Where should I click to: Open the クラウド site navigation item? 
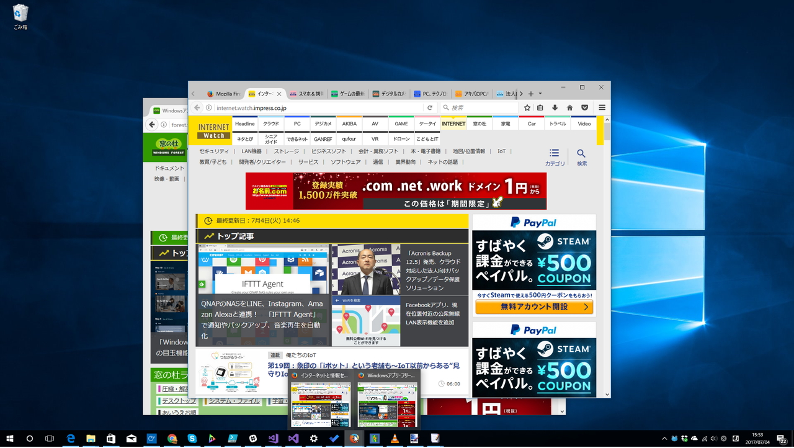click(x=271, y=123)
